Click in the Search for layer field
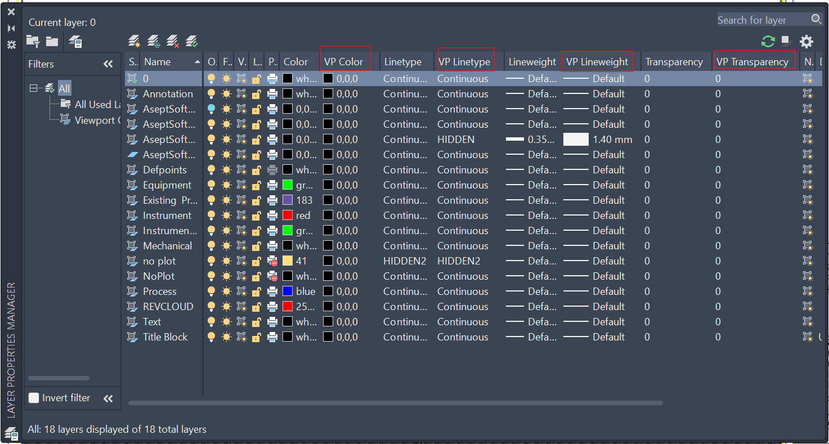This screenshot has width=829, height=444. point(763,20)
